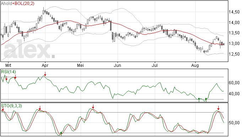Click the first green RSI buy arrow in August
The height and width of the screenshot is (137, 245).
199,100
